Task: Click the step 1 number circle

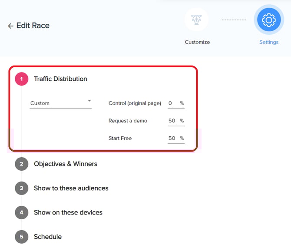Action: tap(22, 79)
